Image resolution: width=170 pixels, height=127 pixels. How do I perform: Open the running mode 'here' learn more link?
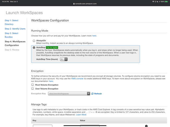94,36
